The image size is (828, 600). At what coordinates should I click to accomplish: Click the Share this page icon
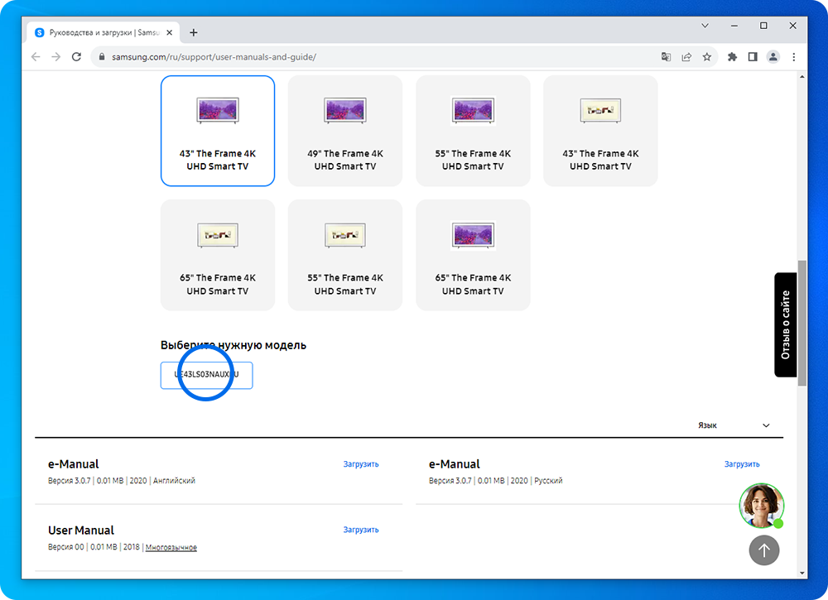point(686,57)
